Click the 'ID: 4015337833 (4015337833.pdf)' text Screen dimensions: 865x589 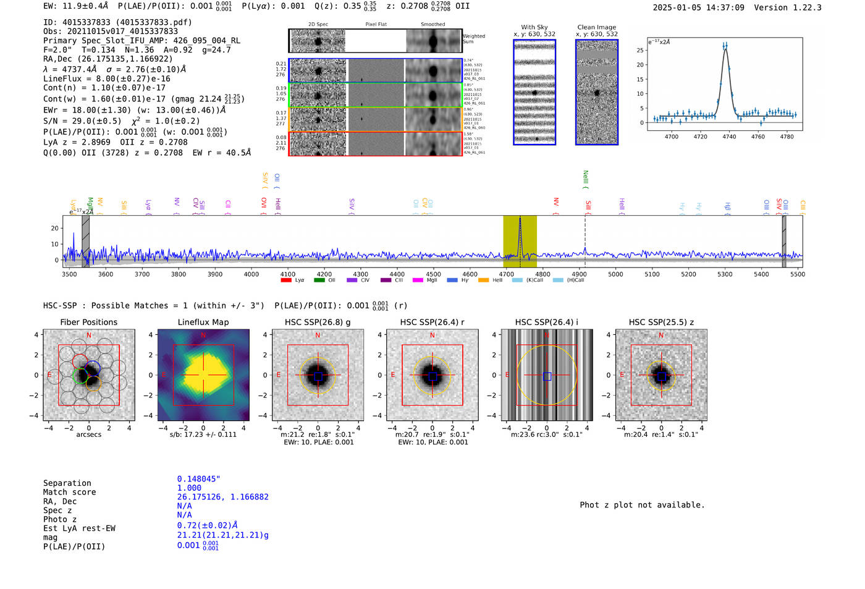pos(117,22)
